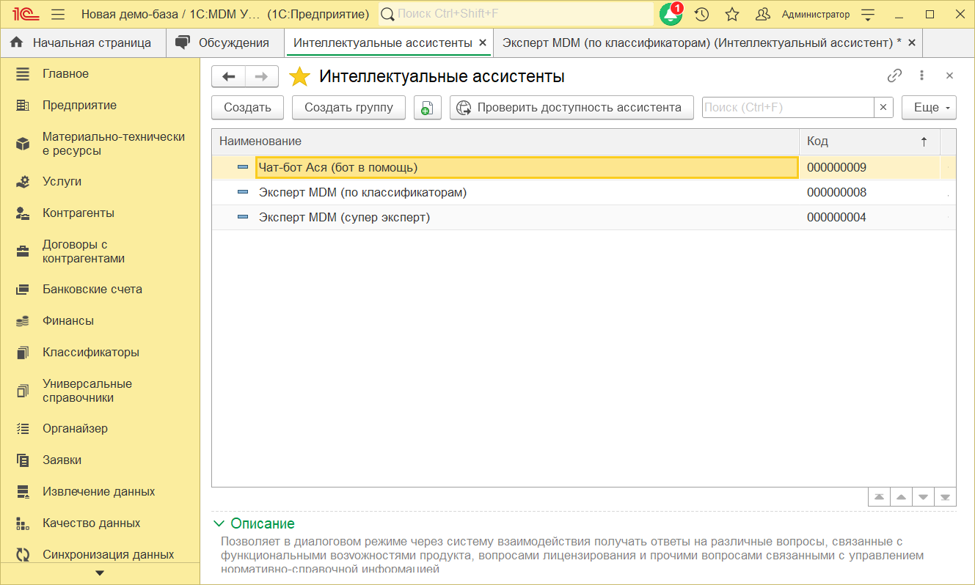Image resolution: width=975 pixels, height=585 pixels.
Task: Click the Начальная страница home icon
Action: [x=15, y=43]
